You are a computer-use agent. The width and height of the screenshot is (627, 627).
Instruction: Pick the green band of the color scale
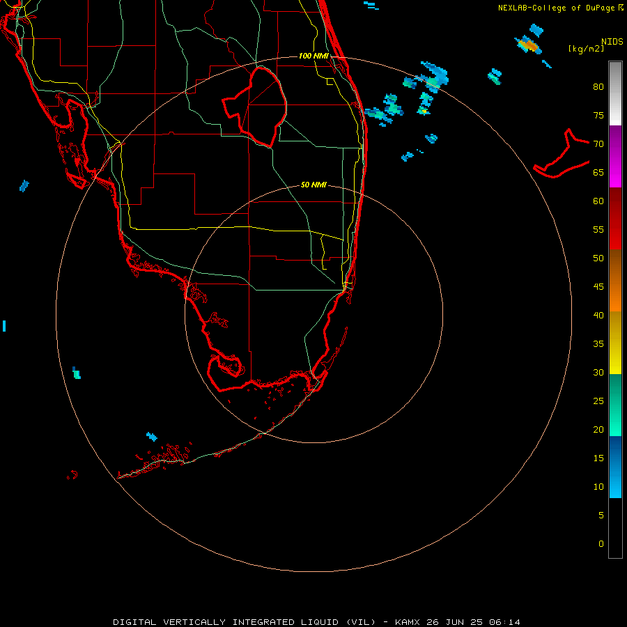pos(615,405)
